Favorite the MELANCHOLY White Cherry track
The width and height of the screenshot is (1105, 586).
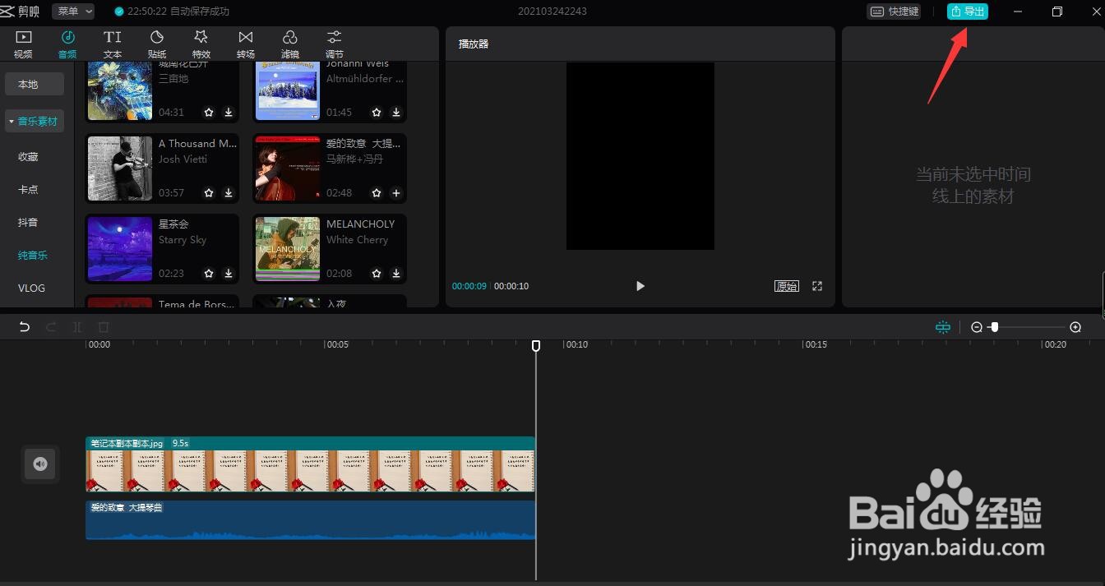(377, 274)
